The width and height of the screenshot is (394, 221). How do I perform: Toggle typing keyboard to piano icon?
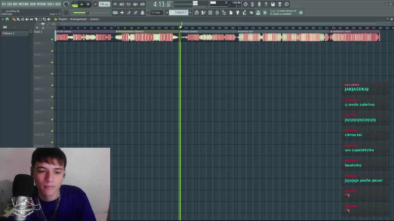click(x=115, y=13)
